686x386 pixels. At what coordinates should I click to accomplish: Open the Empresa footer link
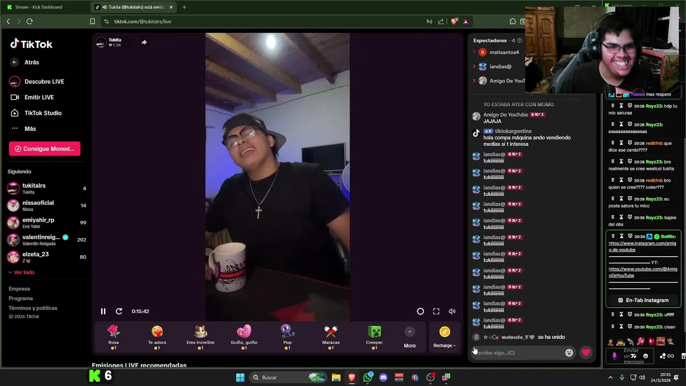pyautogui.click(x=19, y=289)
